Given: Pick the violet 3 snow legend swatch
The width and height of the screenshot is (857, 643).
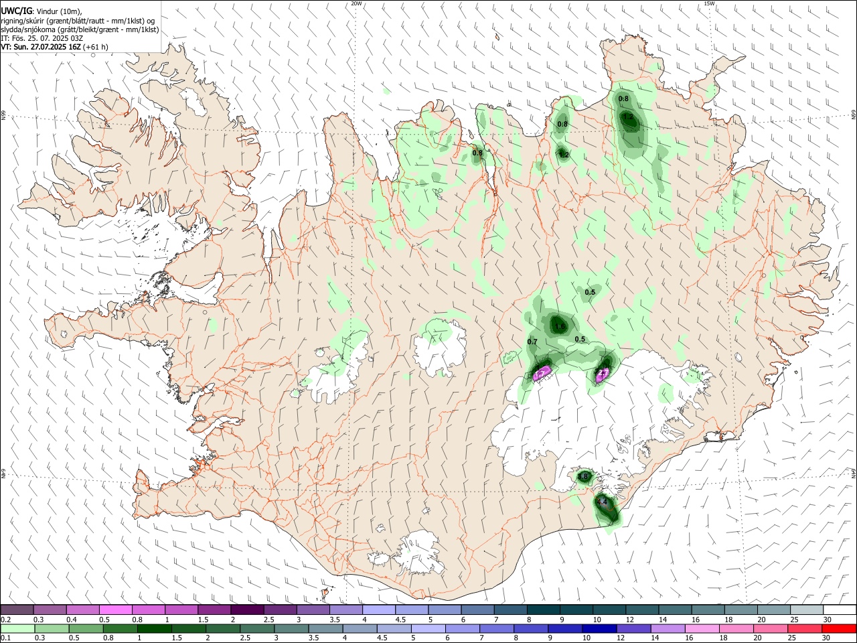Looking at the screenshot, I should [313, 610].
